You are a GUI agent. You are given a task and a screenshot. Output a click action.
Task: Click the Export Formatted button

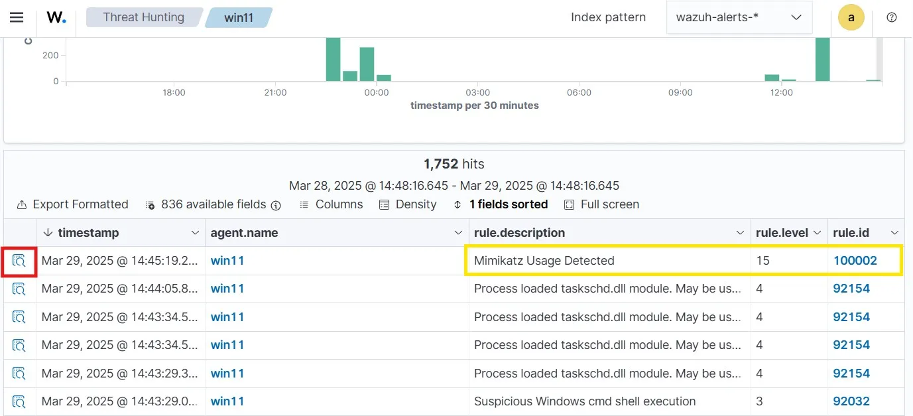73,204
